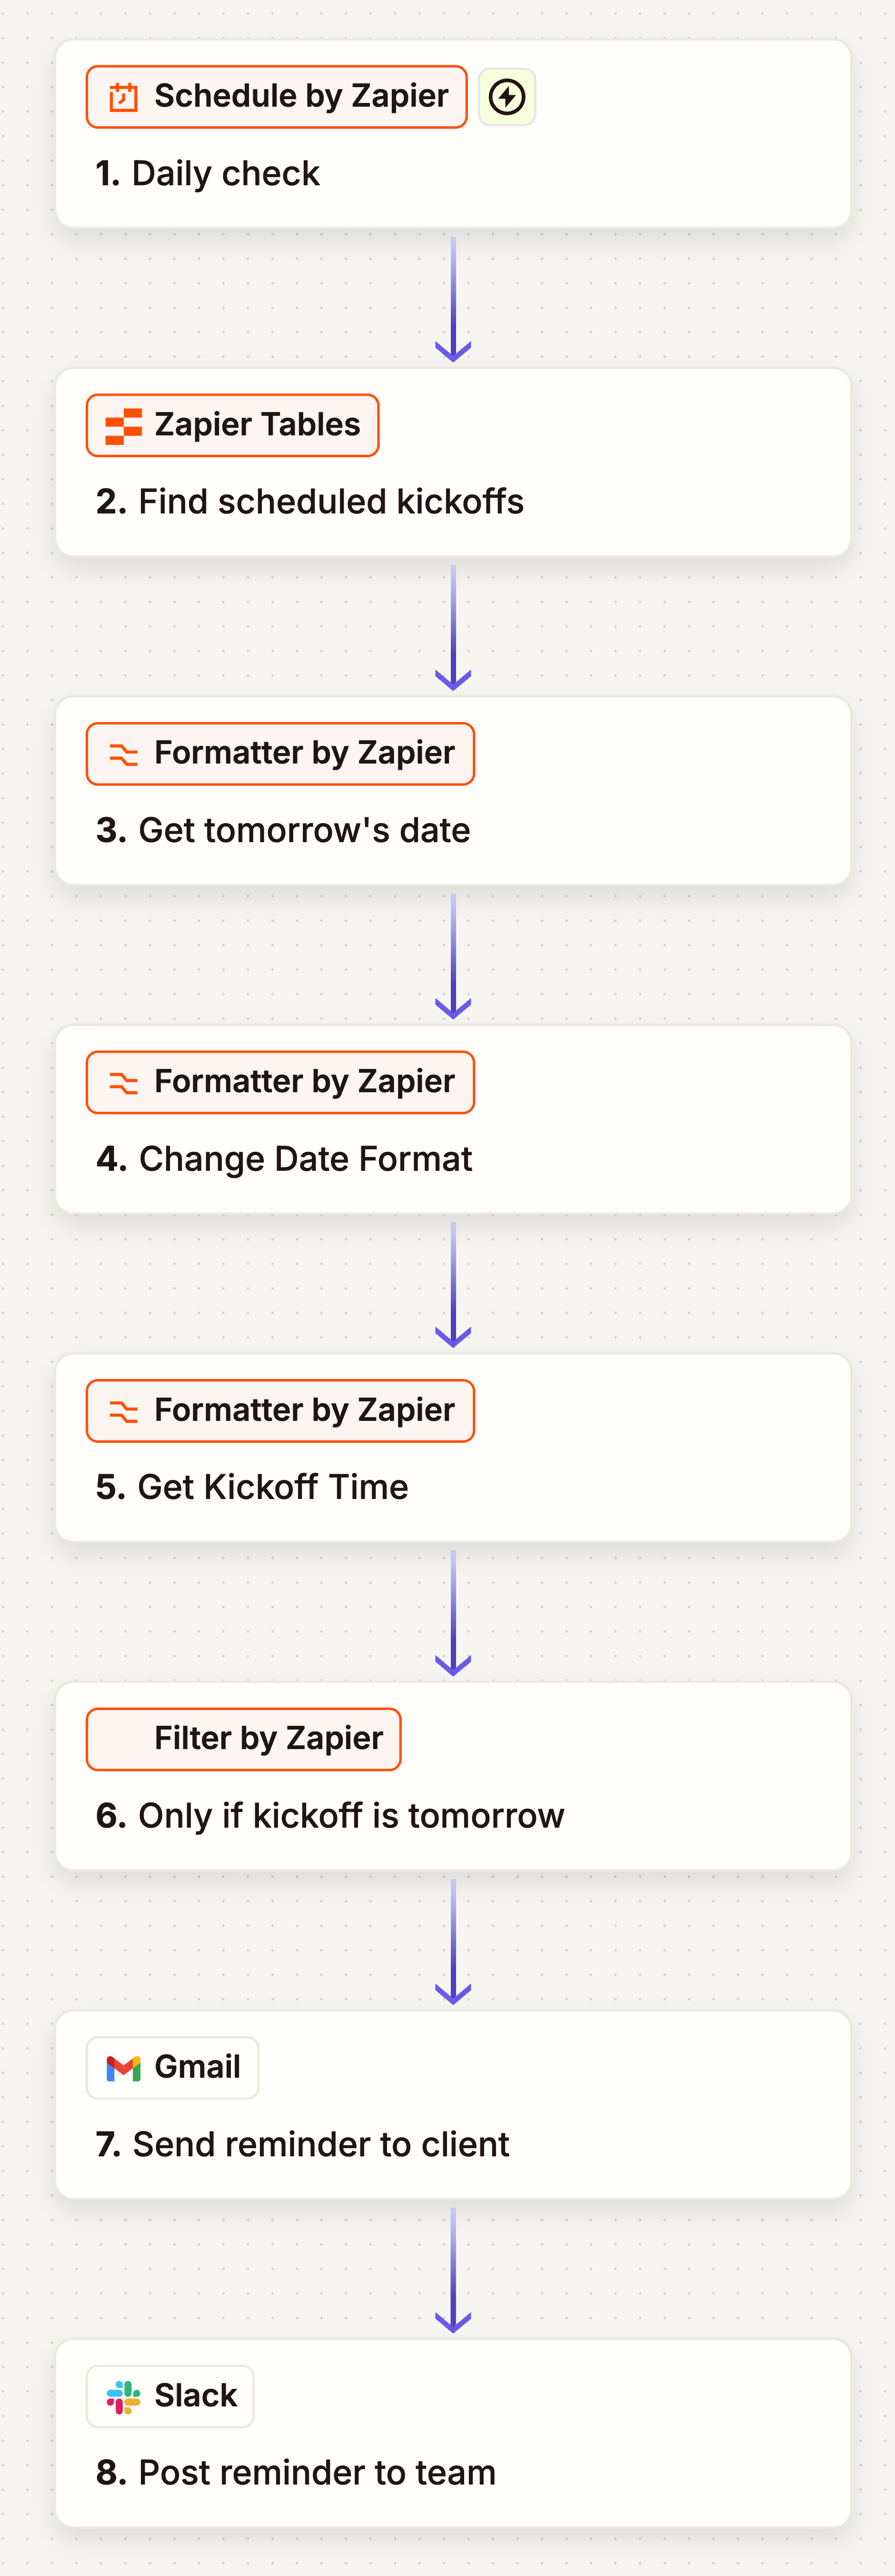
Task: Click Formatter icon in step 3
Action: point(123,754)
